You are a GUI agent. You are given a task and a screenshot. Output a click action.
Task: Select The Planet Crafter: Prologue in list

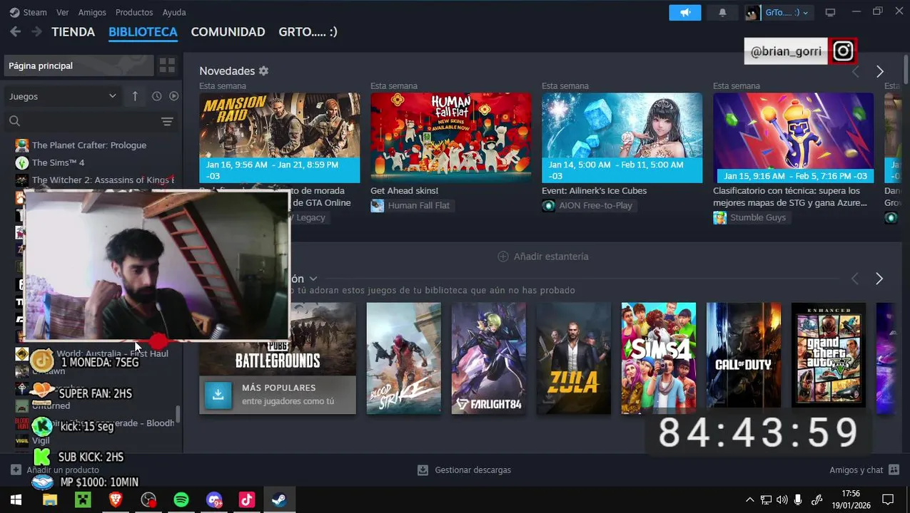pyautogui.click(x=89, y=145)
